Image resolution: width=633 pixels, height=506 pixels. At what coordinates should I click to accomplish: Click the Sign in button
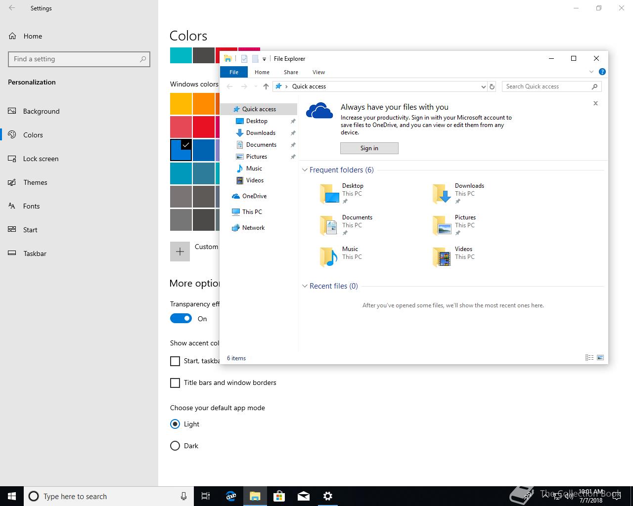tap(369, 148)
